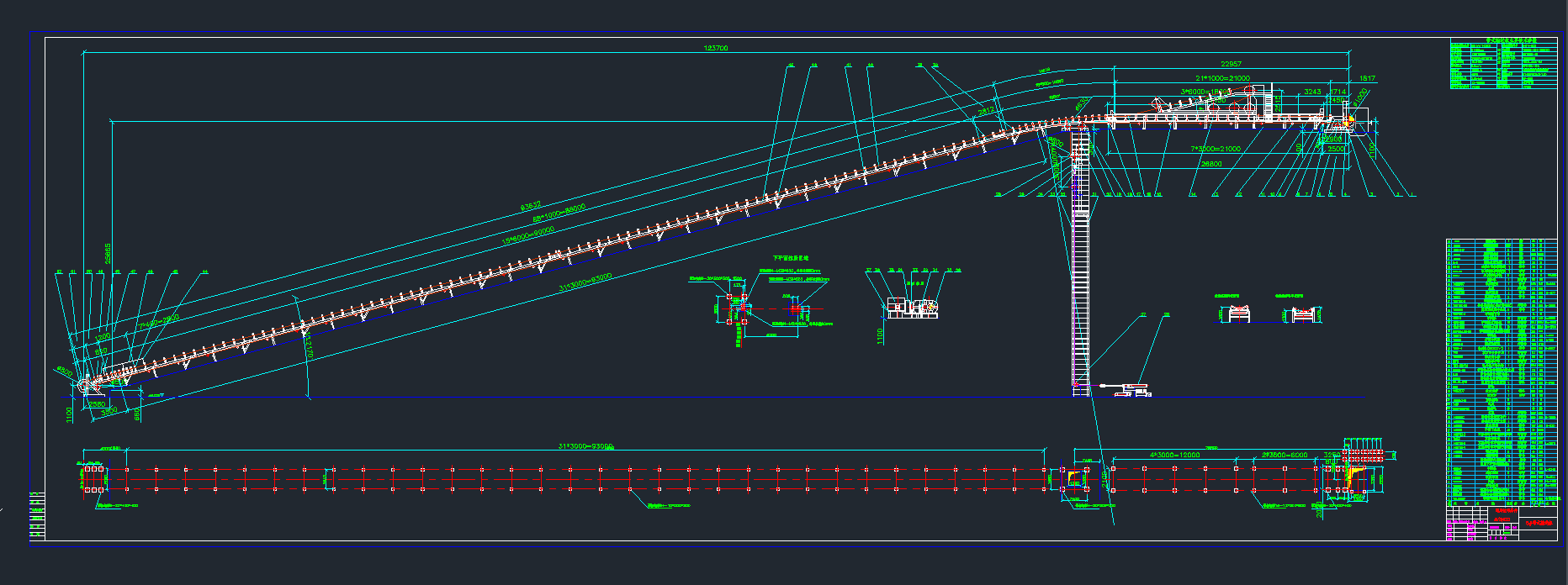This screenshot has width=1568, height=585.
Task: Select the vertical ladder support tower
Action: point(1080,269)
